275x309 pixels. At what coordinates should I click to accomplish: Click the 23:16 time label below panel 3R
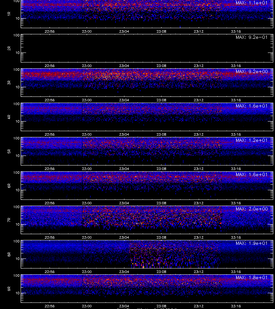coord(236,100)
